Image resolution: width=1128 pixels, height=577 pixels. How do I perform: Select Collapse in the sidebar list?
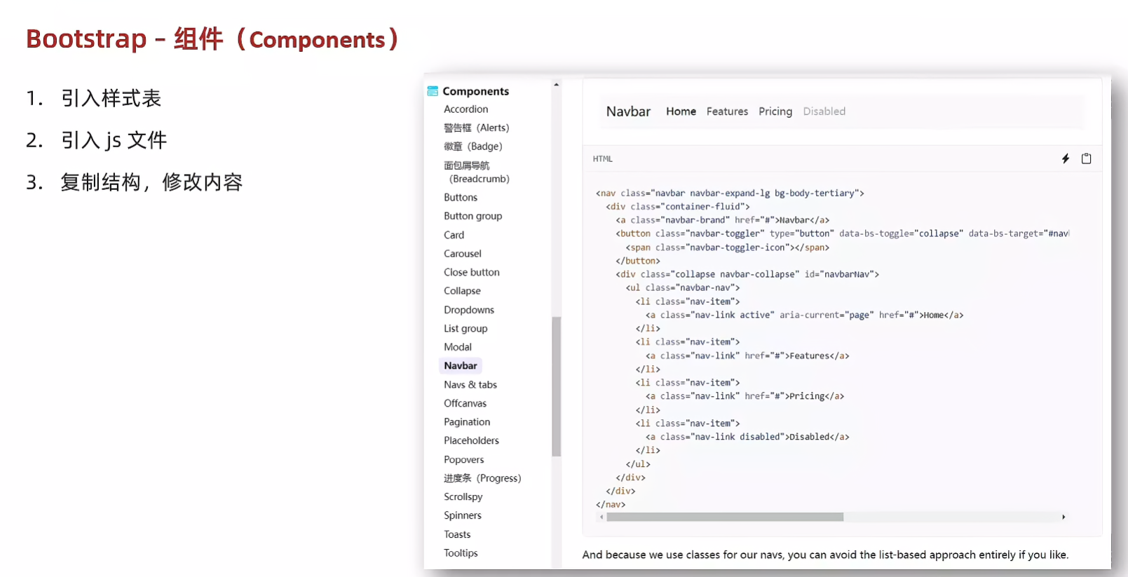click(462, 291)
